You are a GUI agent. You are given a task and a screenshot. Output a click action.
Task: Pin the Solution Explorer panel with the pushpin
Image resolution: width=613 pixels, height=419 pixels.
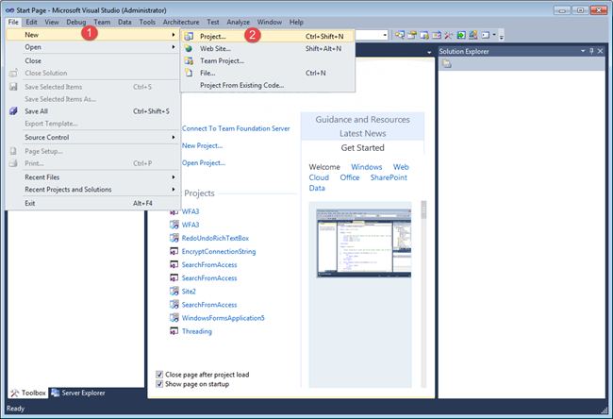pyautogui.click(x=591, y=51)
